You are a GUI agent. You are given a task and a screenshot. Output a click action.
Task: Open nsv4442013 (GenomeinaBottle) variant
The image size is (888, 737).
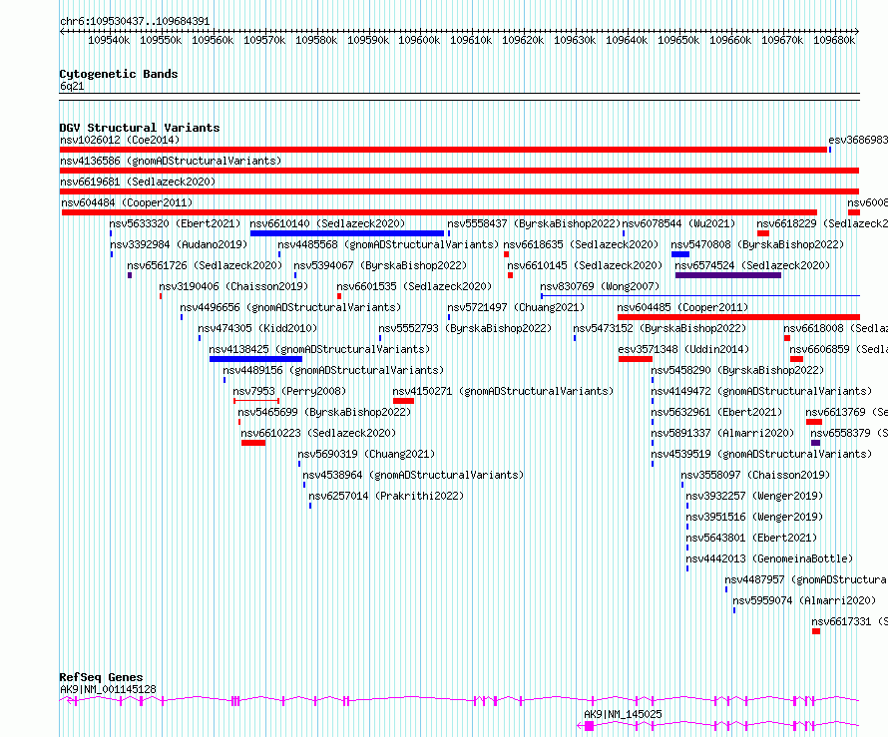[x=769, y=558]
